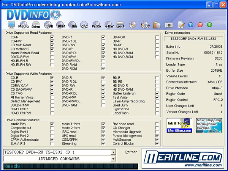Open the Advanced Commands dropdown arrow
The height and width of the screenshot is (171, 228).
(113, 159)
